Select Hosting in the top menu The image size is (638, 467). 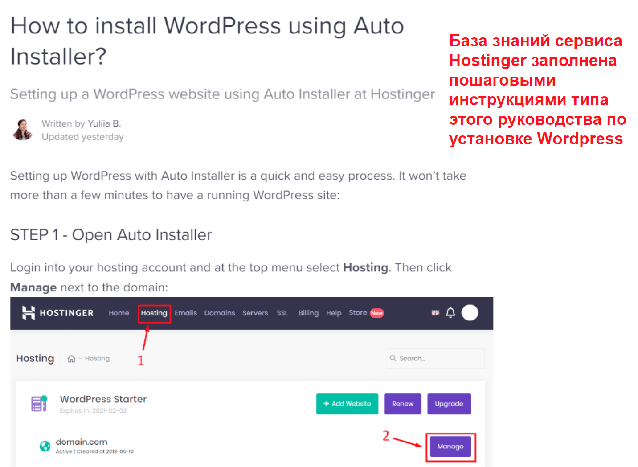[154, 313]
